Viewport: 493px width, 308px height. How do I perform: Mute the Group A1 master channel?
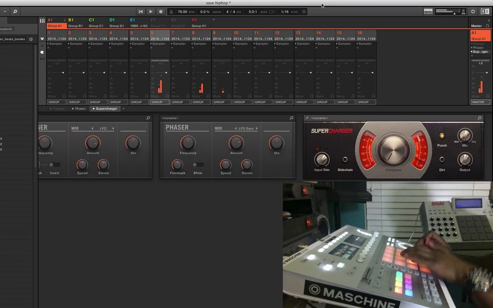(475, 96)
